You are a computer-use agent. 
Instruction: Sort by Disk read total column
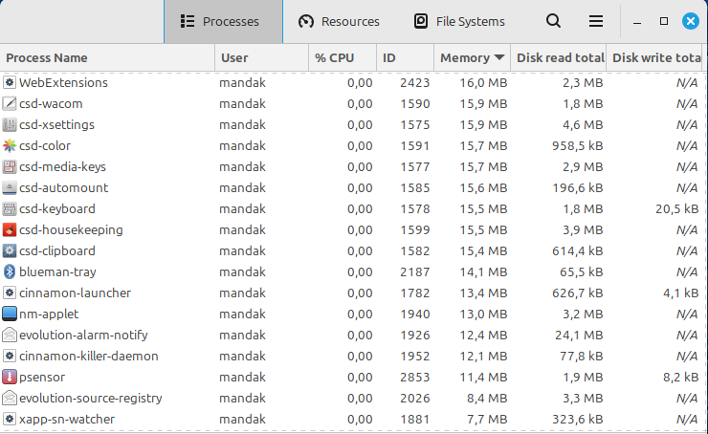(558, 57)
